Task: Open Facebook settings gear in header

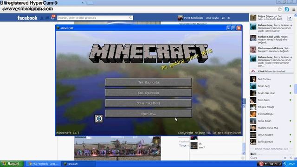Action: (229, 18)
